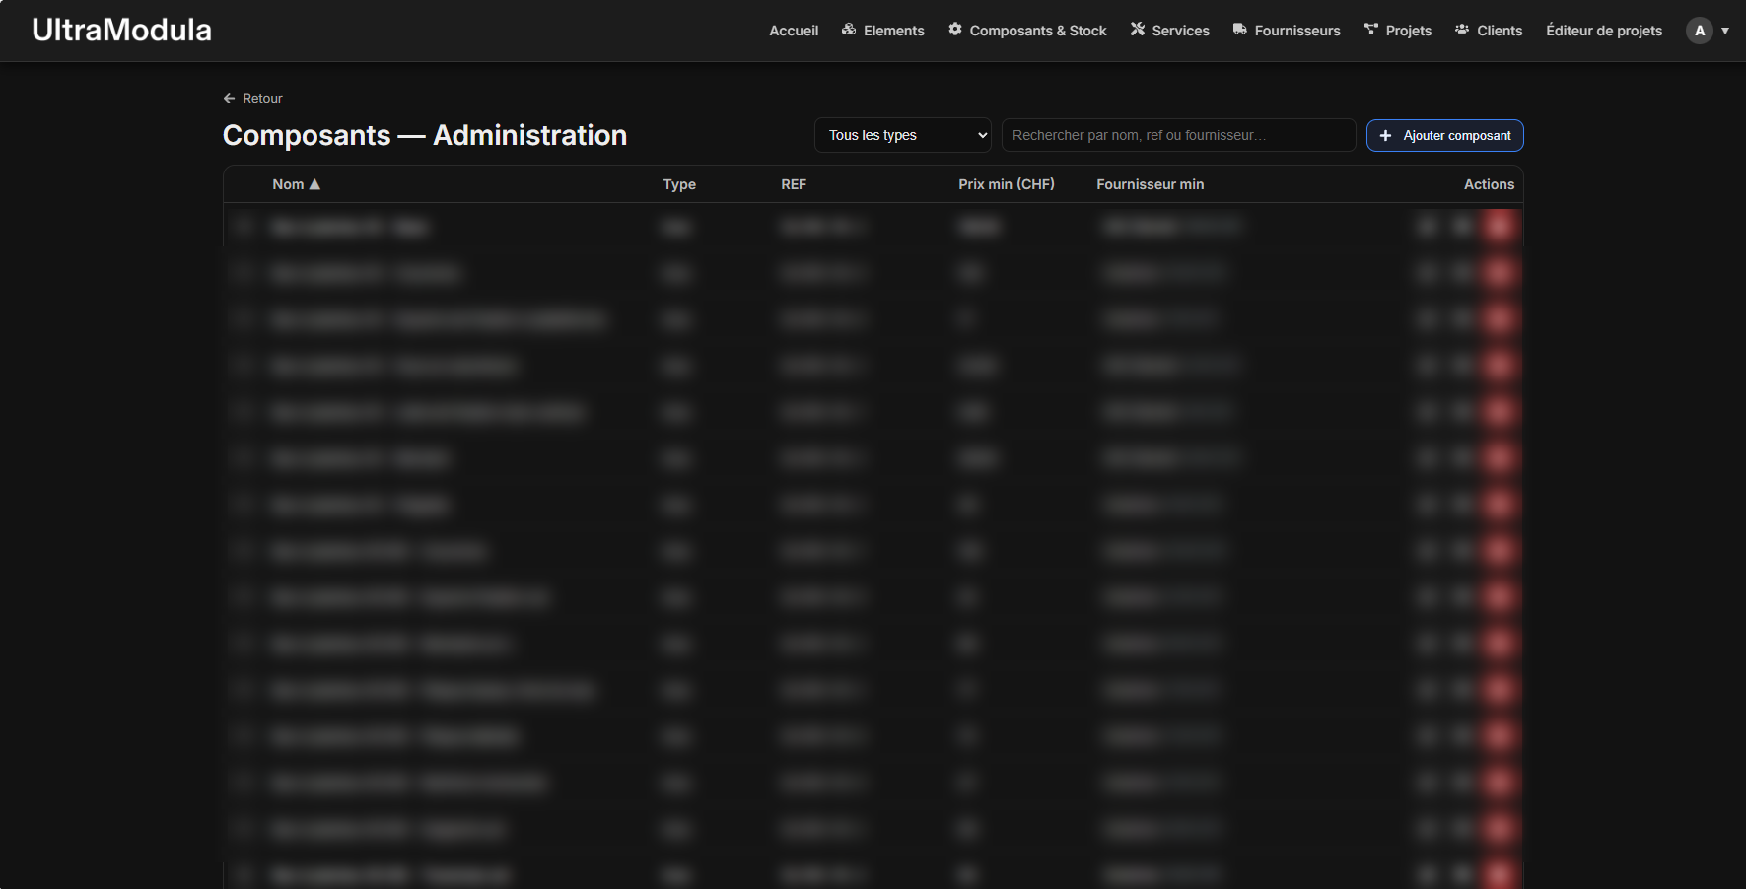The width and height of the screenshot is (1746, 889).
Task: Select the Services wrench-and-screwdriver icon
Action: [1137, 30]
